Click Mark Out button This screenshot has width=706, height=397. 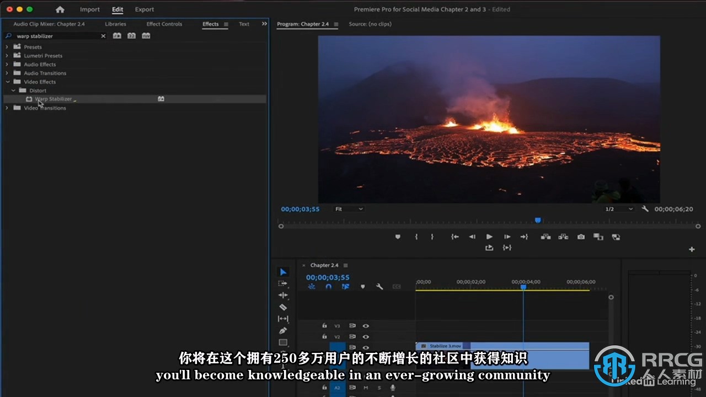click(432, 237)
